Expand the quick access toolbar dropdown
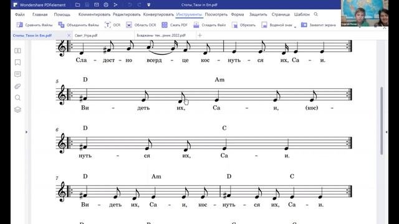Viewport: 399px width, 224px height. pos(148,5)
